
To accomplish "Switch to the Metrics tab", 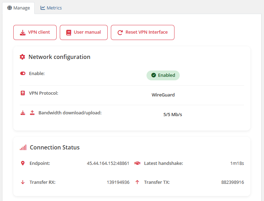I will coord(51,8).
